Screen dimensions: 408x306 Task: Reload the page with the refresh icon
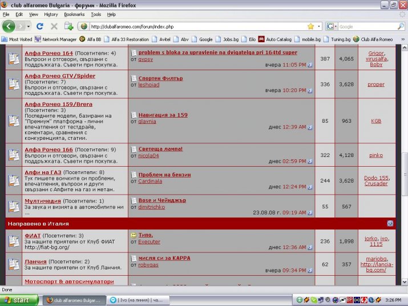[40, 26]
